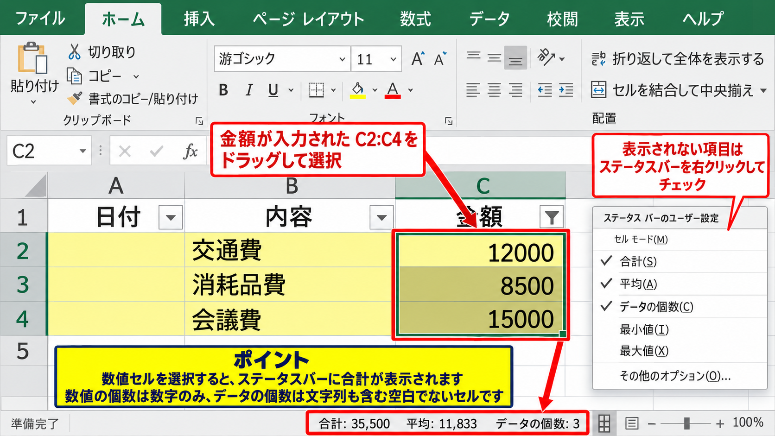
Task: Click the text orientation icon
Action: point(546,57)
